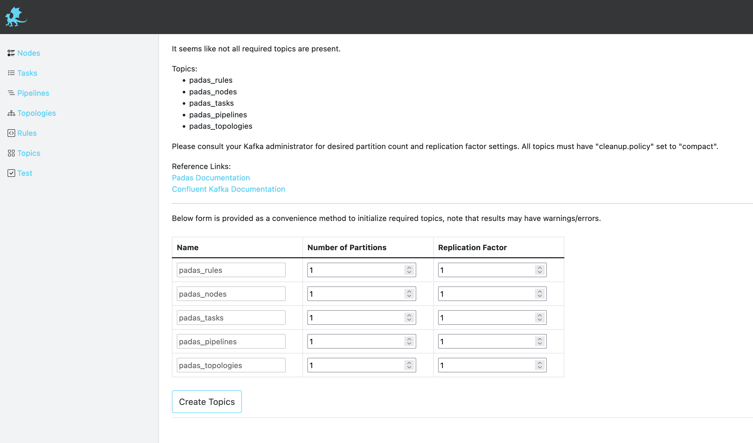This screenshot has width=753, height=443.
Task: Open the Test page from sidebar
Action: coord(25,173)
